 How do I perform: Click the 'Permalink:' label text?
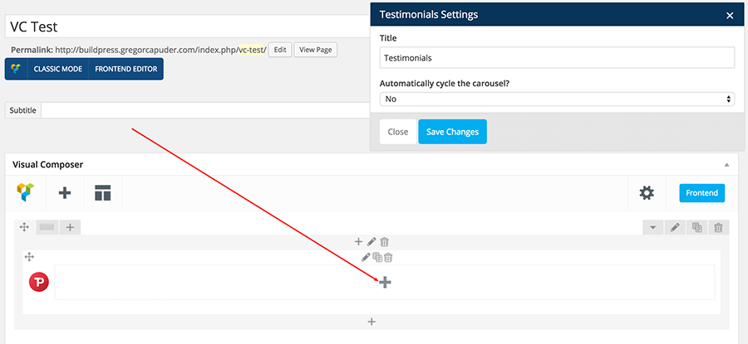pos(32,50)
